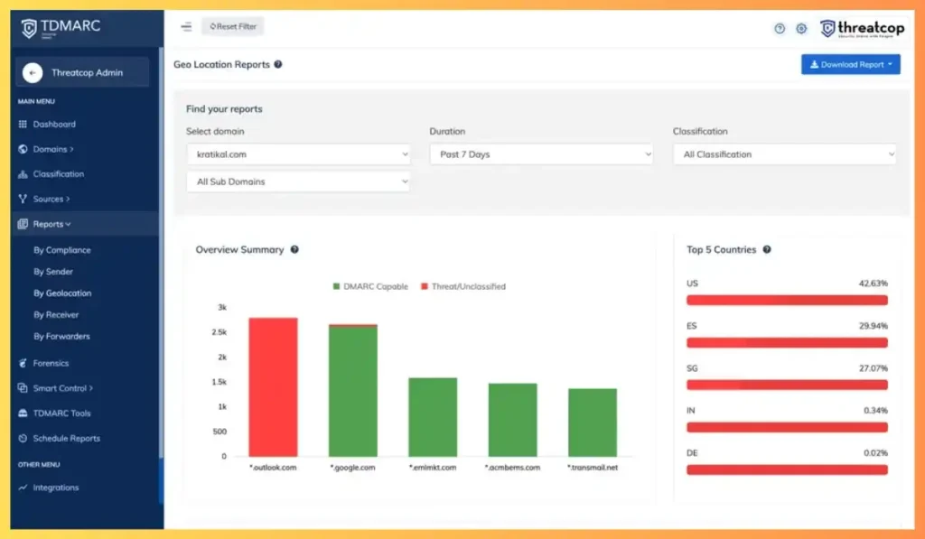Click the TDMARC Tools toolbox icon
Image resolution: width=925 pixels, height=539 pixels.
[23, 414]
